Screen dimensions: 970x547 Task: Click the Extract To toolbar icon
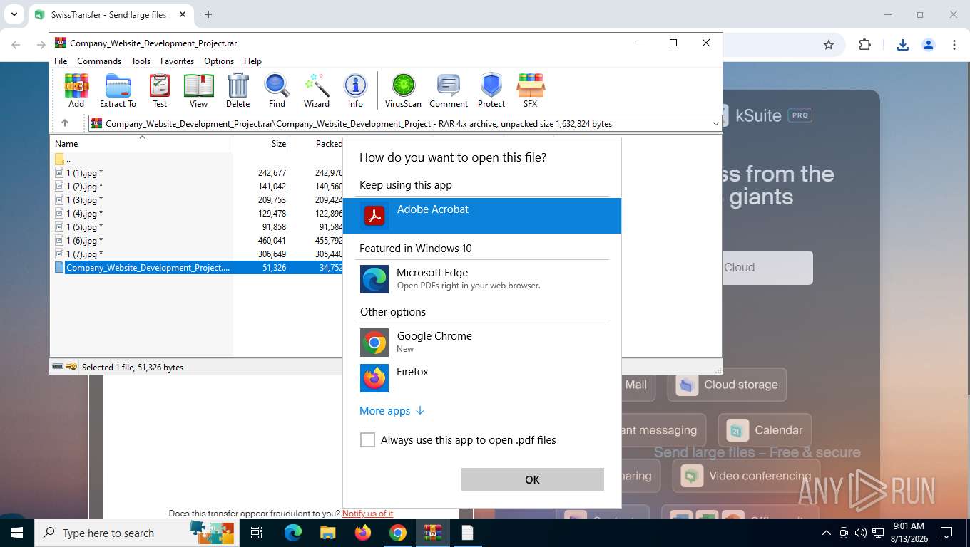[x=118, y=90]
